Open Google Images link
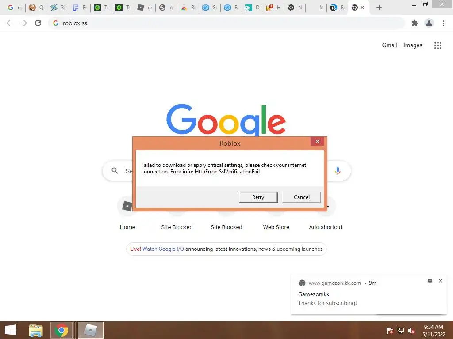Screen dimensions: 453x339 [413, 45]
